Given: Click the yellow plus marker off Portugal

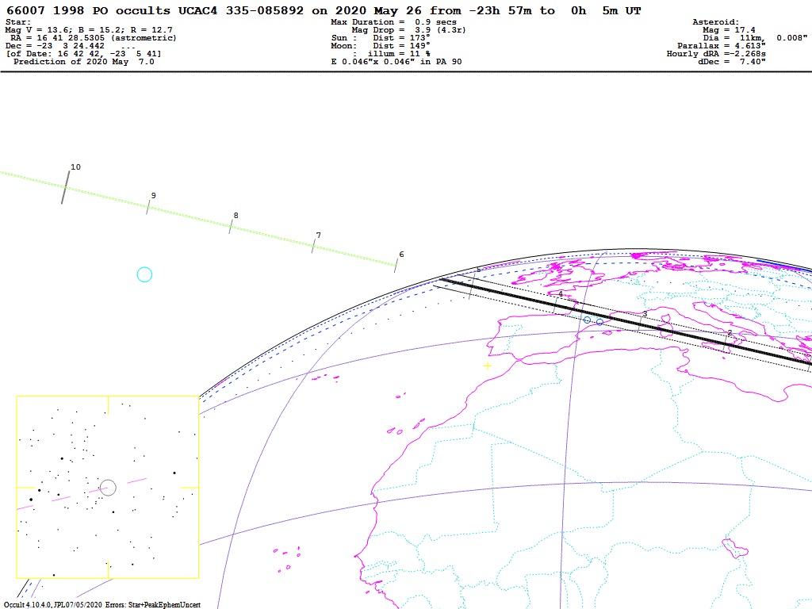Looking at the screenshot, I should [487, 366].
